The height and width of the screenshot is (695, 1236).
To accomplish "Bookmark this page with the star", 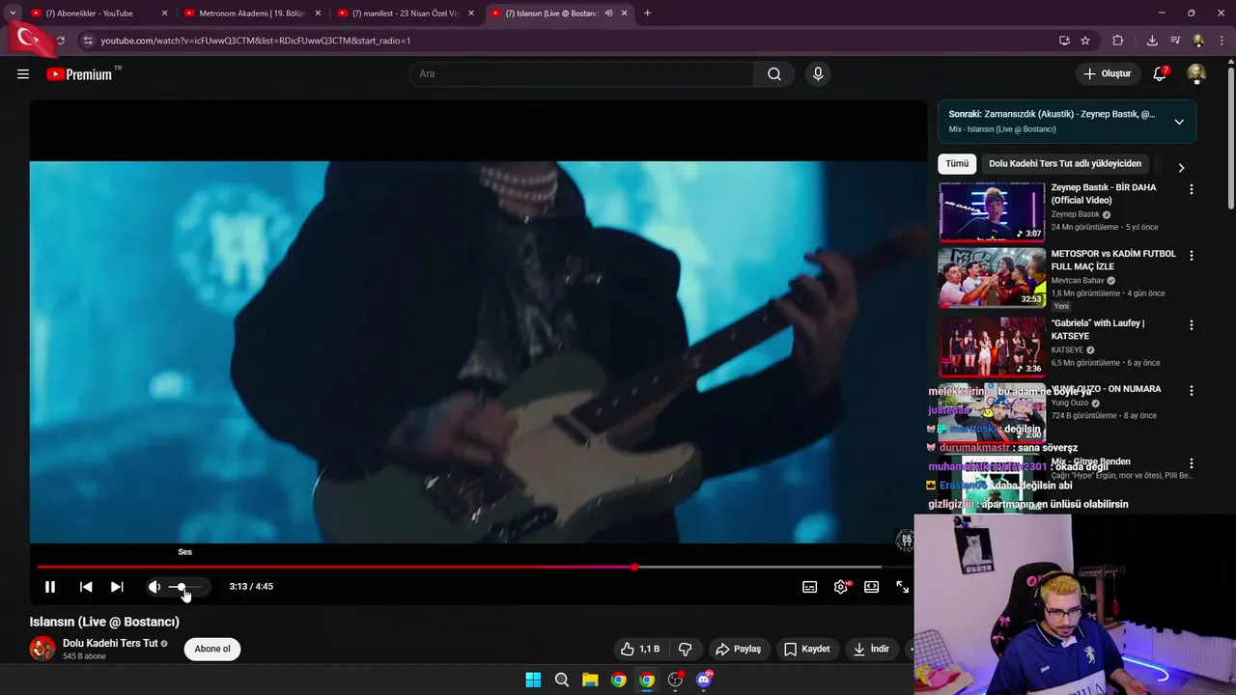I will pos(1085,41).
